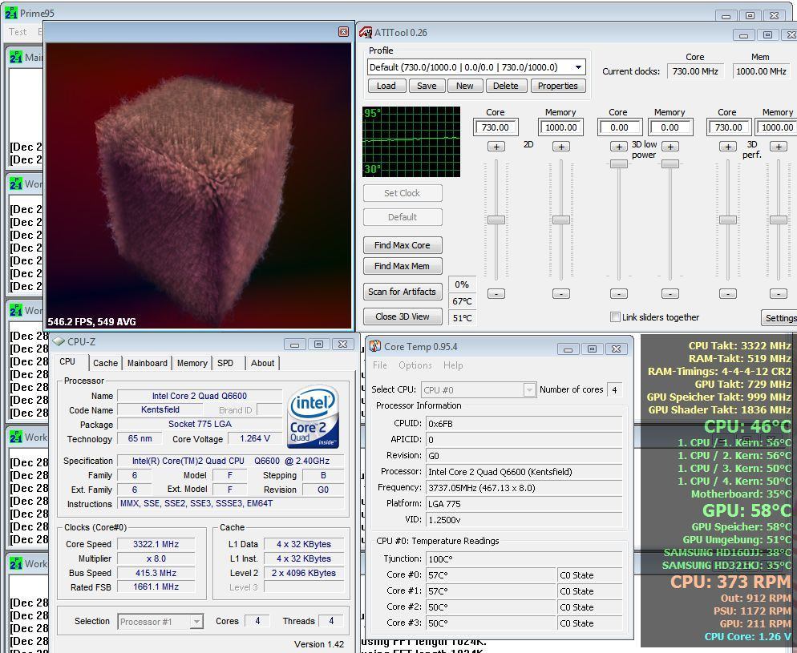Click the ATITool title bar icon
Image resolution: width=797 pixels, height=653 pixels.
(x=366, y=33)
